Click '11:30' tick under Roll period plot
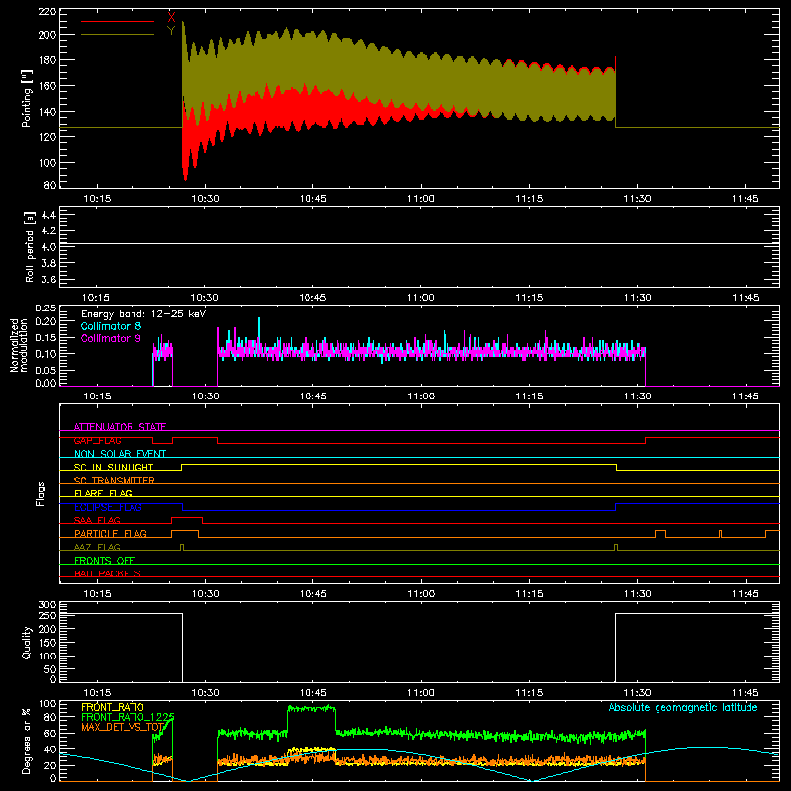The image size is (791, 791). point(637,298)
